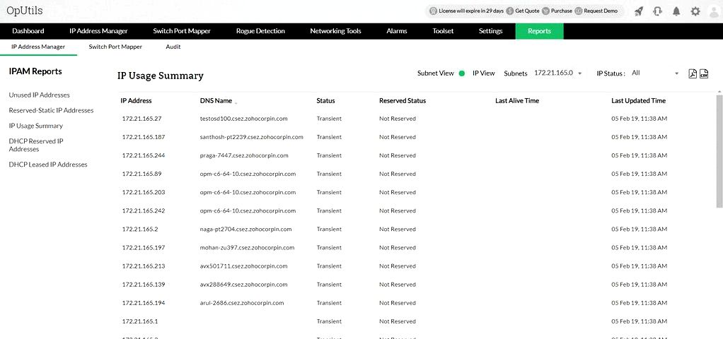Switch to the Switch Port Mapper sub-tab
The image size is (723, 339).
coord(115,47)
